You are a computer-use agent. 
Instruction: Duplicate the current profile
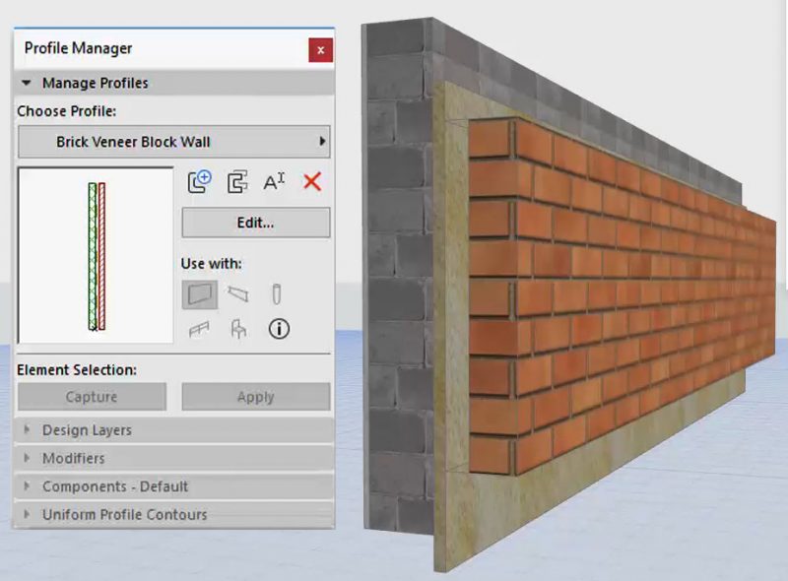point(237,183)
